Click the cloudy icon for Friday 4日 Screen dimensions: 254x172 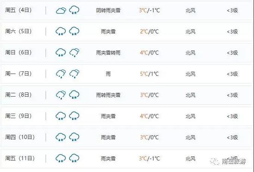tap(61, 11)
